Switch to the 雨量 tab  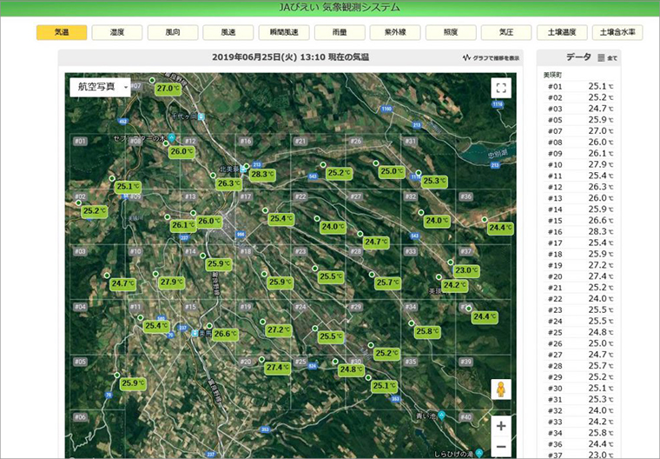(340, 32)
